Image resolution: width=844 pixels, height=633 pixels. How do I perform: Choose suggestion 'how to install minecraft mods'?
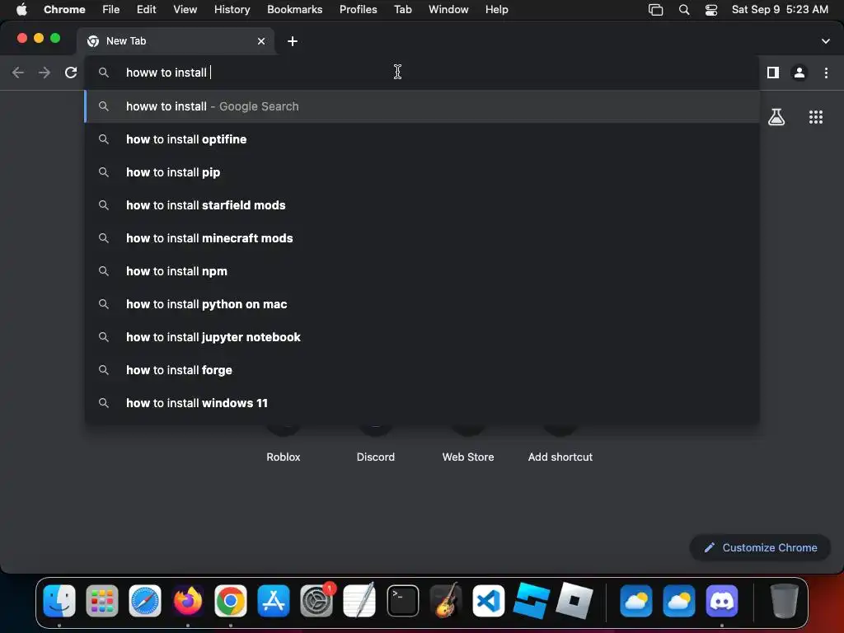422,238
